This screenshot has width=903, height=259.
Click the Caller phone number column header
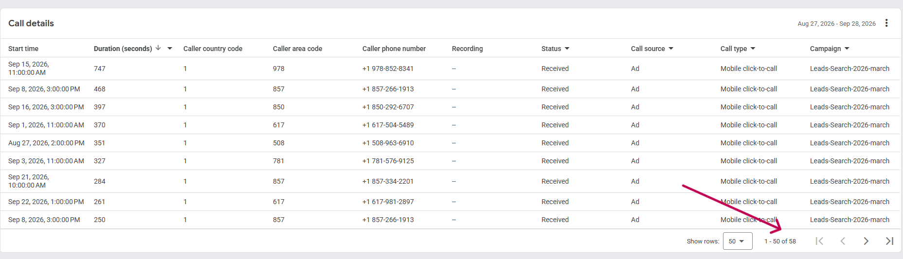click(394, 49)
